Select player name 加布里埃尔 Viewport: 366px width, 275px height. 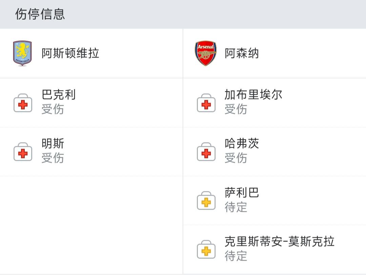coord(253,95)
